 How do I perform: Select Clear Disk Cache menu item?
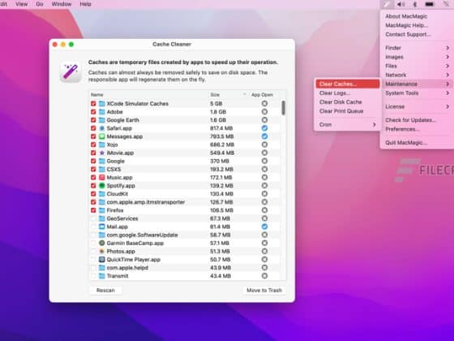(x=347, y=102)
